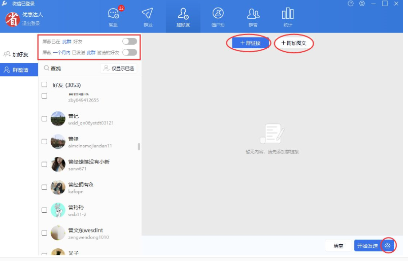Check the 好友 (3053) select-all checkbox
Viewport: 408px width, 261px height.
pyautogui.click(x=45, y=85)
